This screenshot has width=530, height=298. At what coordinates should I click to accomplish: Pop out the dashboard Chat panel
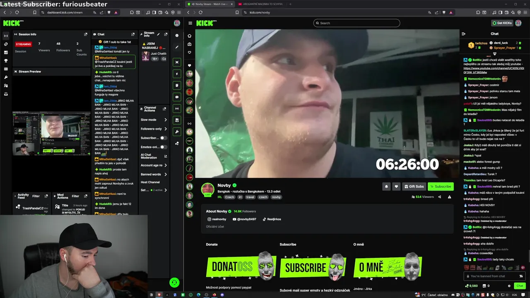pyautogui.click(x=133, y=34)
